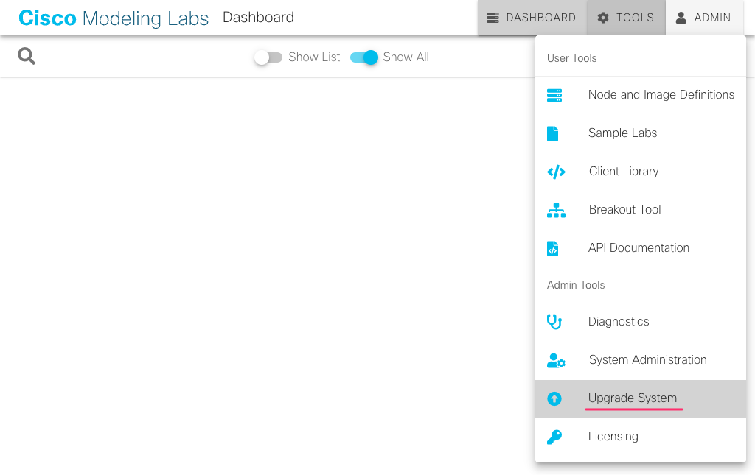755x475 pixels.
Task: Click the Upgrade System arrow icon
Action: pyautogui.click(x=554, y=398)
